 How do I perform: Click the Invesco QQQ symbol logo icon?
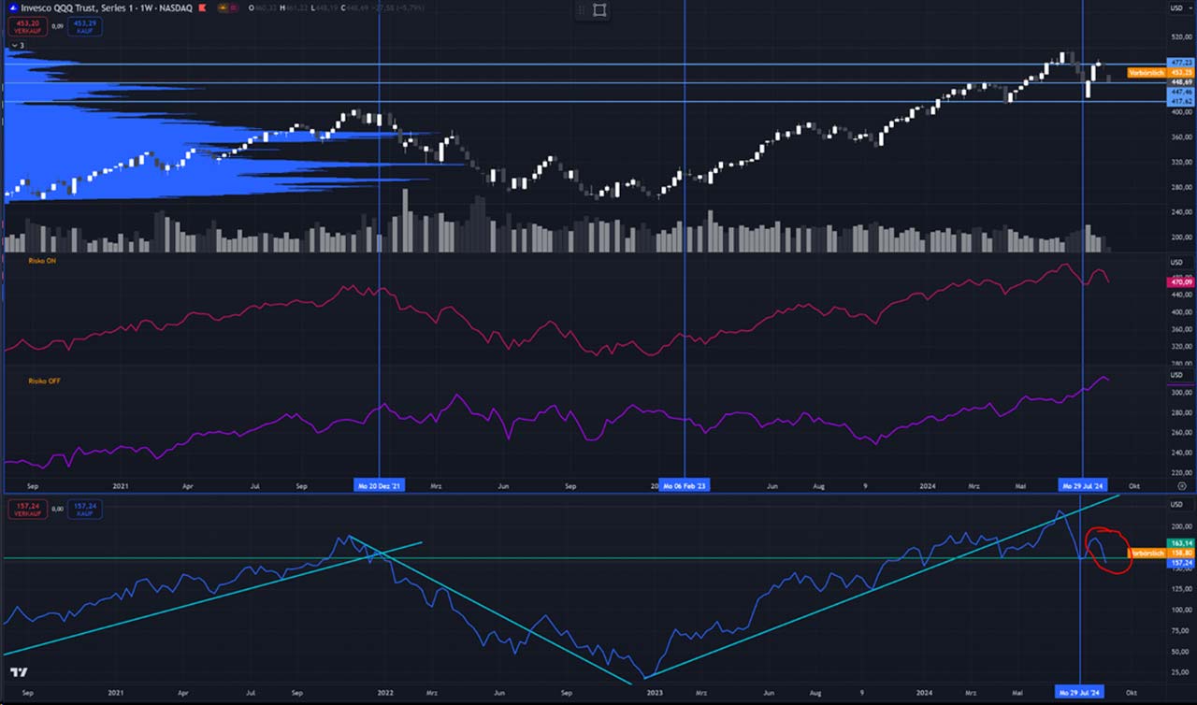pyautogui.click(x=11, y=9)
